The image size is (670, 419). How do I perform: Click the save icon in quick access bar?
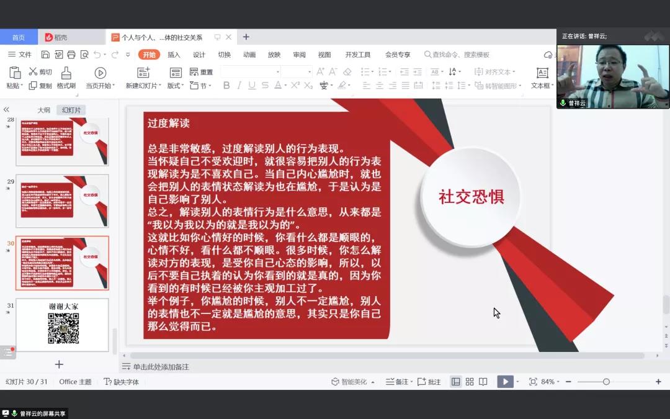(x=45, y=55)
